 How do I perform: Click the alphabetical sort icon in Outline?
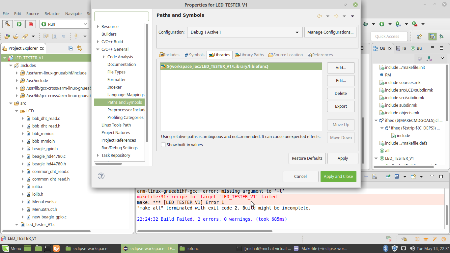click(429, 59)
